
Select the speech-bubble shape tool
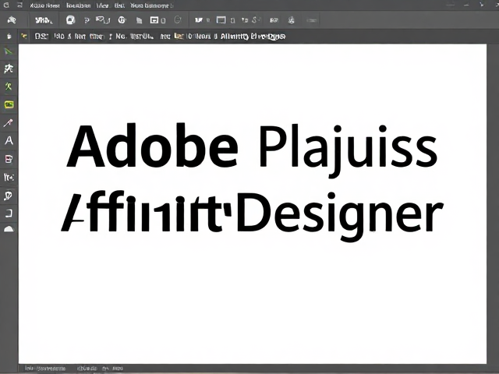tap(8, 196)
